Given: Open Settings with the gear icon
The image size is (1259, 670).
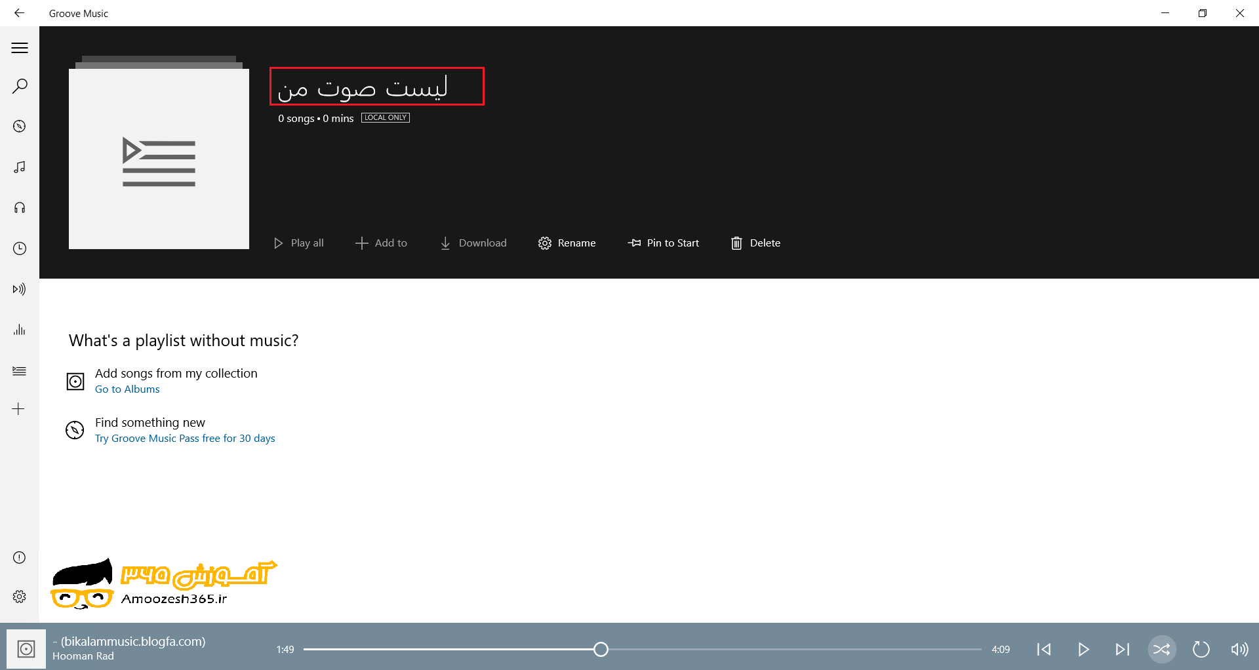Looking at the screenshot, I should tap(19, 596).
